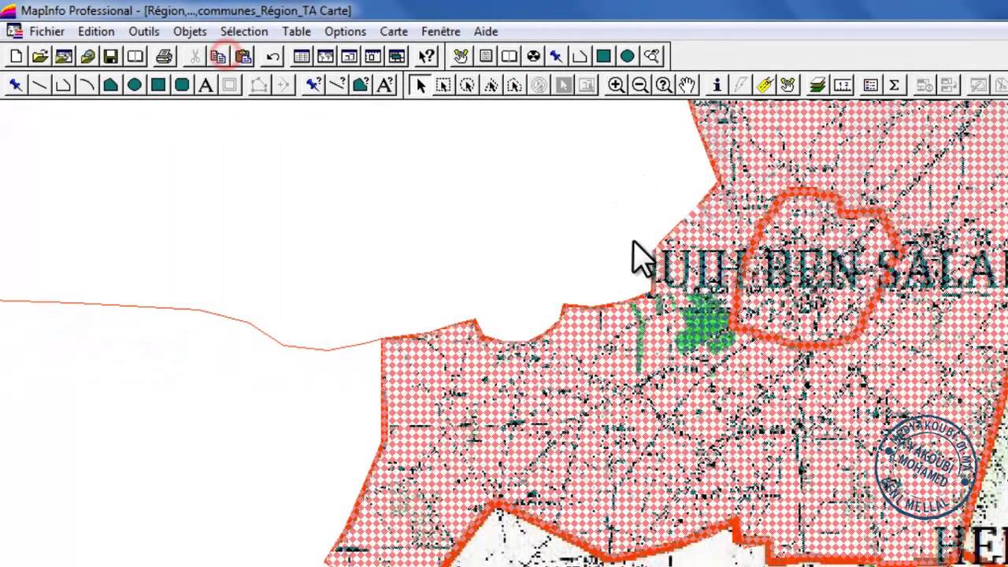This screenshot has height=567, width=1008.
Task: Select the Info tool
Action: 717,85
